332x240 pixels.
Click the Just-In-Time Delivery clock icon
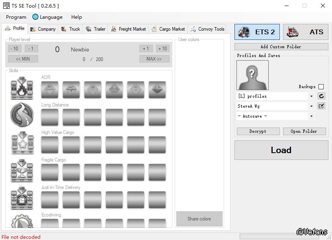[x=22, y=198]
